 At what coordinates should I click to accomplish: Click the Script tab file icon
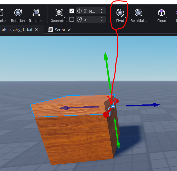[51, 30]
